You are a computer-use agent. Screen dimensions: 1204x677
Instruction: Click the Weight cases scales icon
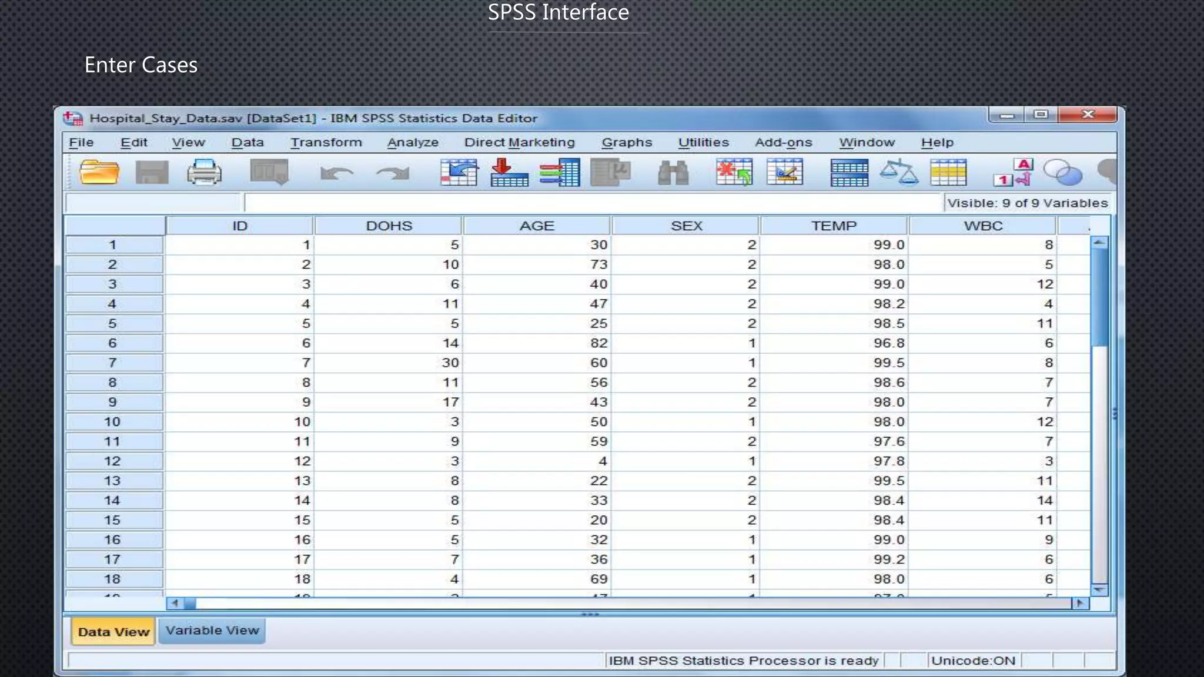point(899,173)
